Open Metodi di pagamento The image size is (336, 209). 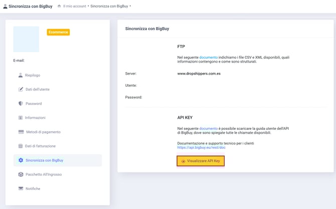point(43,132)
